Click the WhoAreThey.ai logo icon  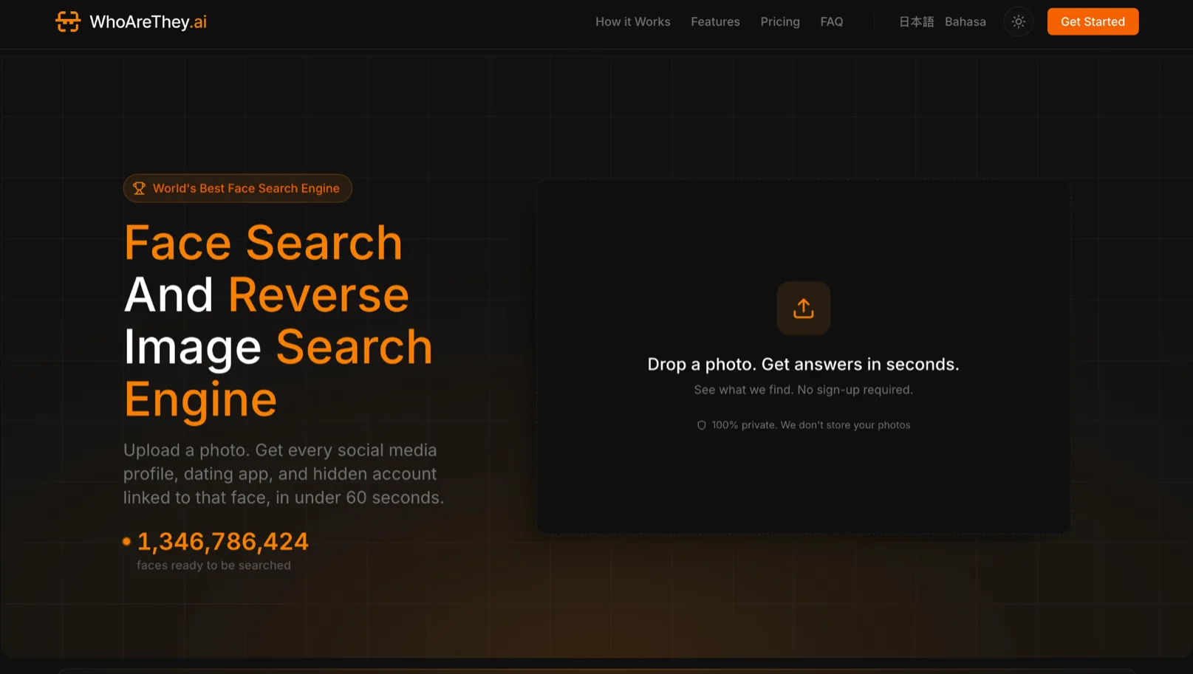tap(68, 21)
